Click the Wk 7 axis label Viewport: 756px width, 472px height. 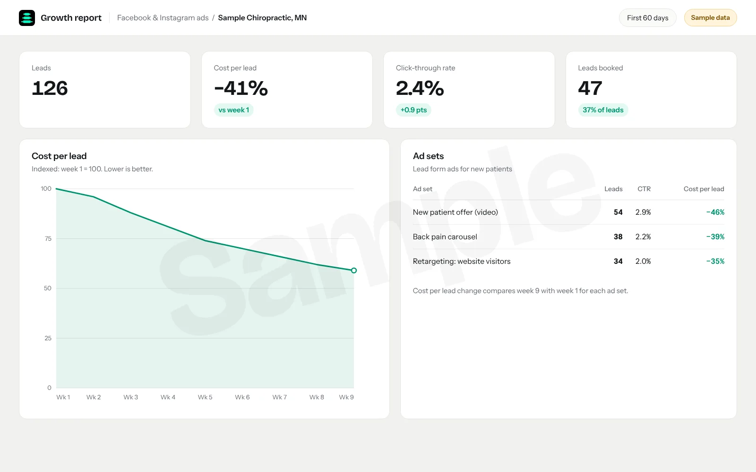pyautogui.click(x=279, y=397)
